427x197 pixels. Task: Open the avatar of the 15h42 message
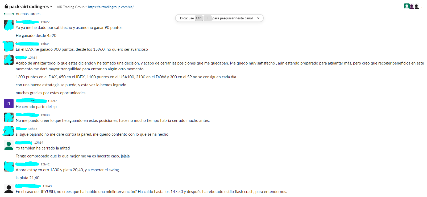[x=9, y=167]
